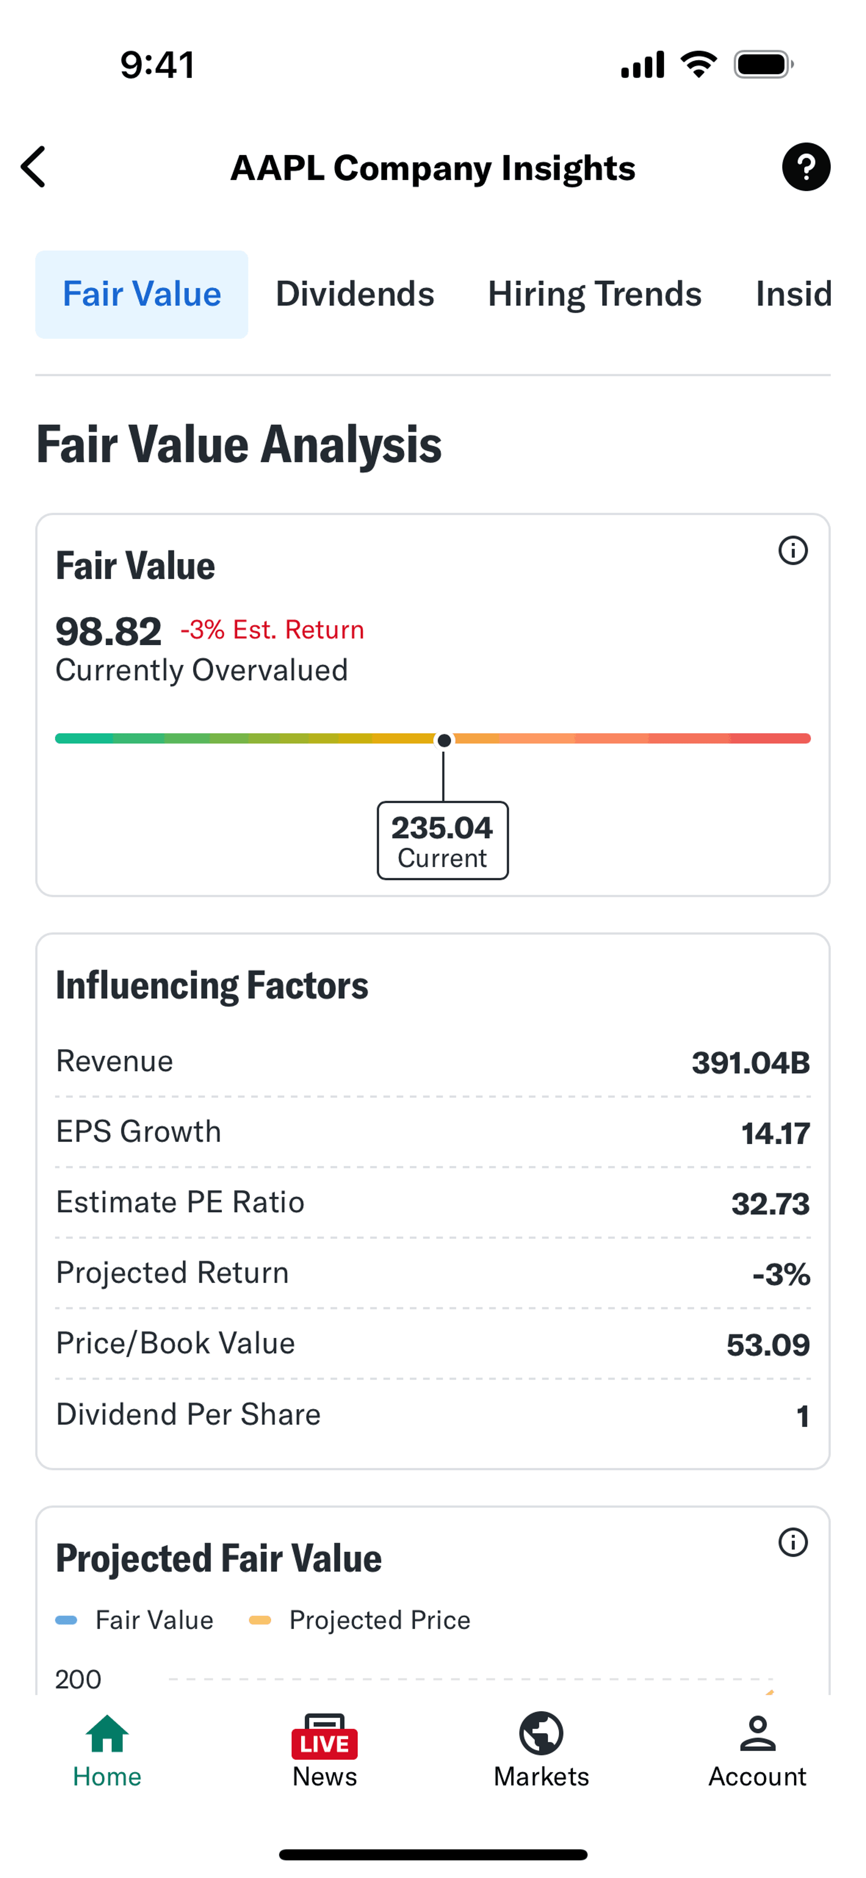The image size is (866, 1878).
Task: Tap the 32.73 PE ratio value
Action: [x=770, y=1204]
